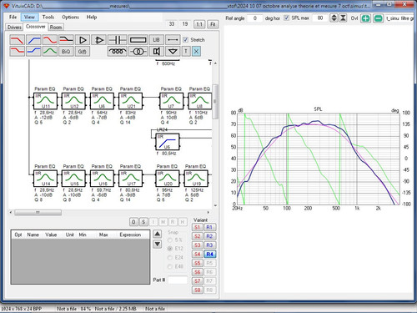Add a loudspeaker driver component
Screen dimensions: 417x313
[156, 51]
